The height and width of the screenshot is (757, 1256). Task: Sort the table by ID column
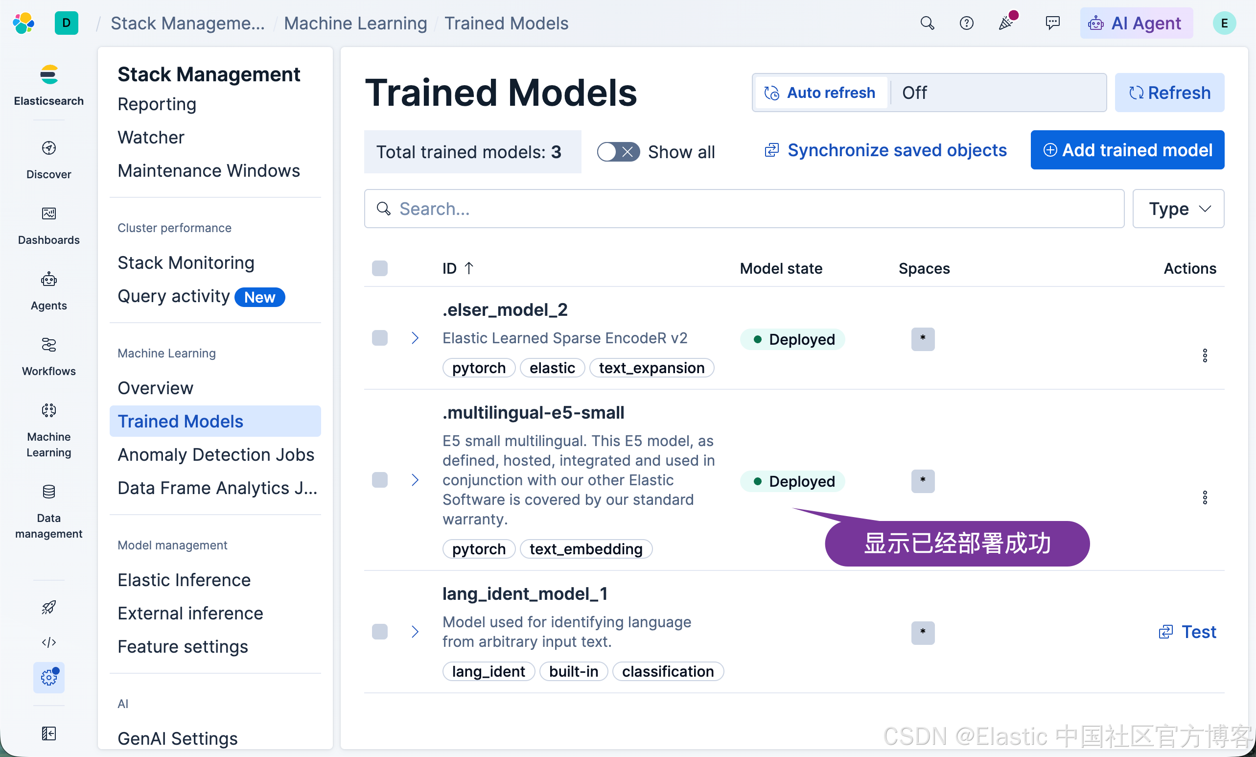coord(458,268)
